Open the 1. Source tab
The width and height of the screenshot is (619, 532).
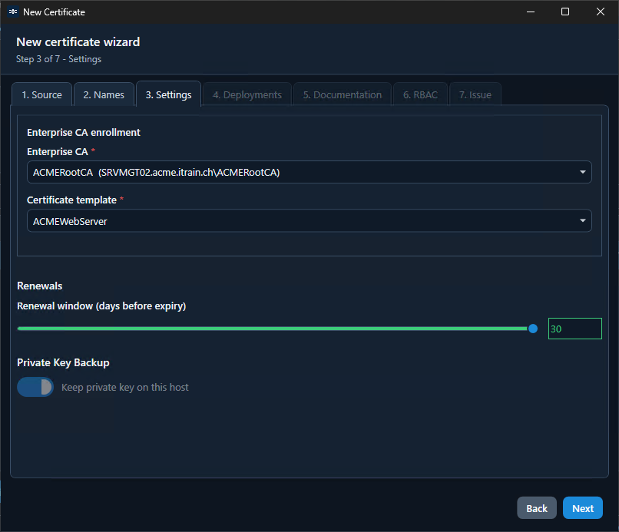41,94
